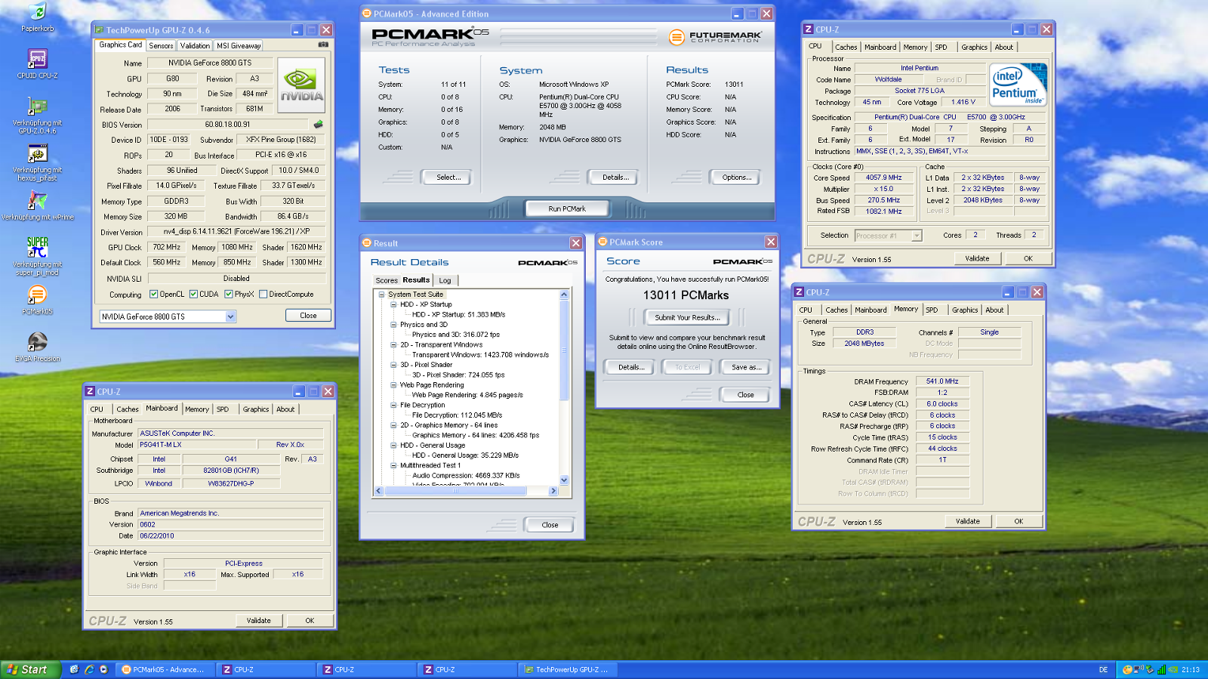The image size is (1208, 679).
Task: Collapse the System Test Suite node
Action: [381, 295]
